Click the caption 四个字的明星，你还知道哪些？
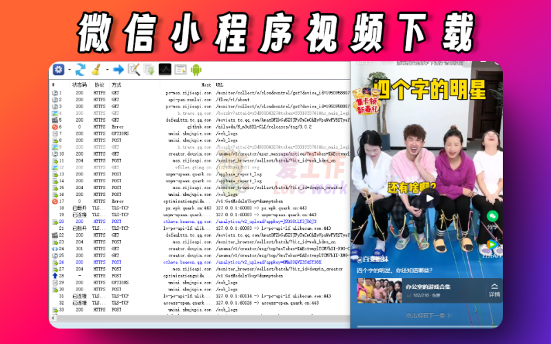Viewport: 551px width, 344px height. click(x=395, y=270)
